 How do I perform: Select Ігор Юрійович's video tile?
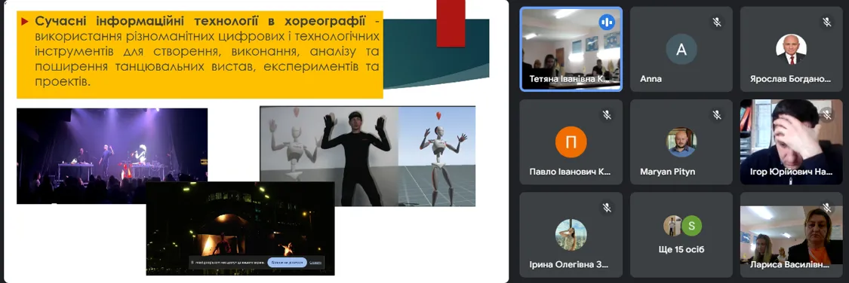(791, 142)
